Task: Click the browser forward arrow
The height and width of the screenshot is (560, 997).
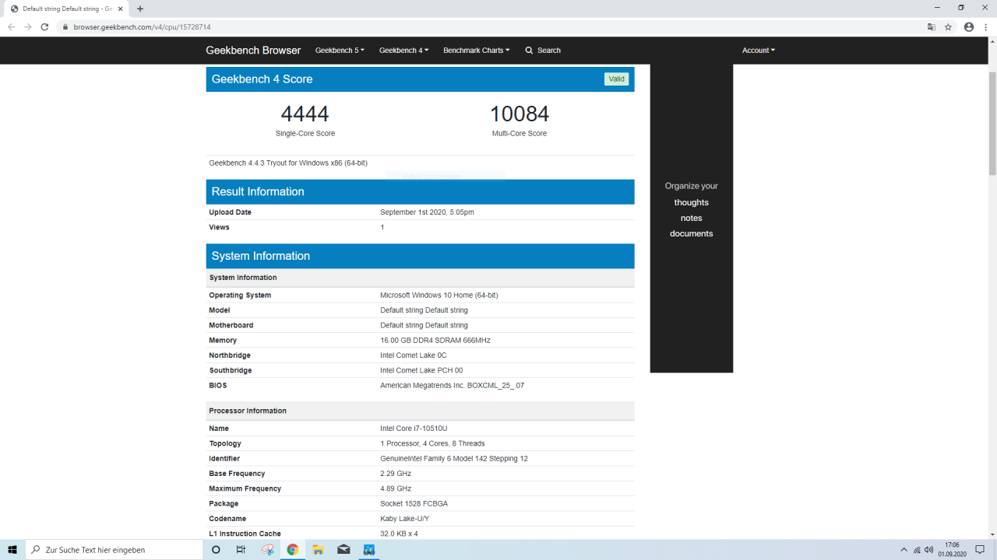Action: pos(28,26)
